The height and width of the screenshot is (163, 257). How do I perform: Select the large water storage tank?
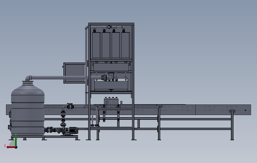(x=28, y=108)
